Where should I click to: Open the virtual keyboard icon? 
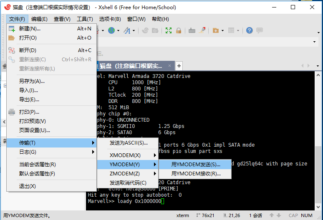pyautogui.click(x=192, y=30)
